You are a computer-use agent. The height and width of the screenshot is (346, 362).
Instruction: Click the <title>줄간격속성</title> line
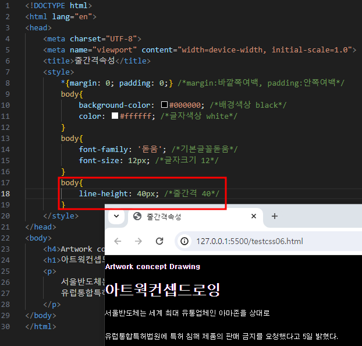pyautogui.click(x=97, y=61)
